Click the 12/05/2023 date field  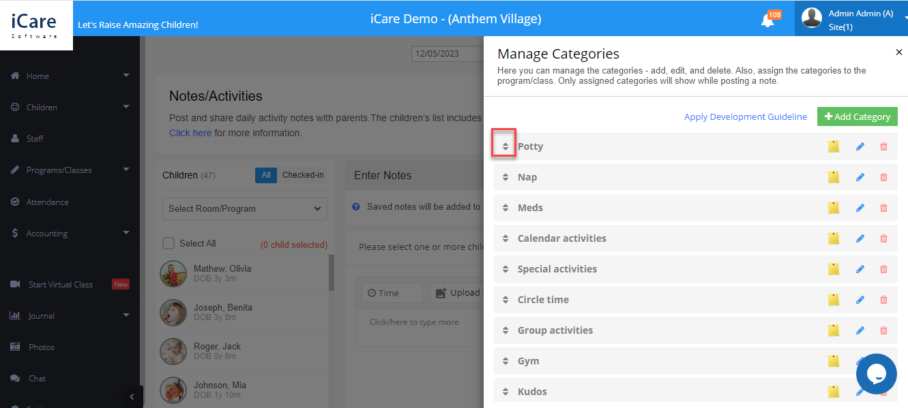[447, 54]
